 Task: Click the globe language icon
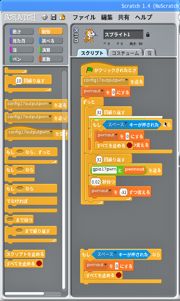coord(45,18)
